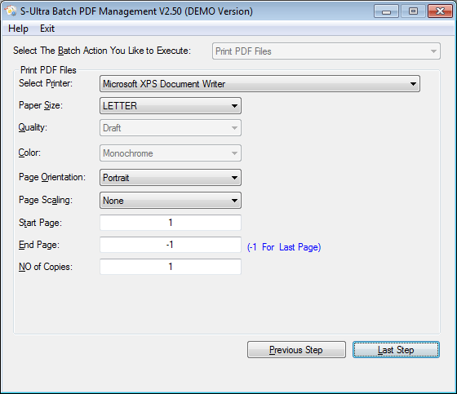Click the 'Quality:' label
This screenshot has height=394, width=457.
pyautogui.click(x=33, y=127)
